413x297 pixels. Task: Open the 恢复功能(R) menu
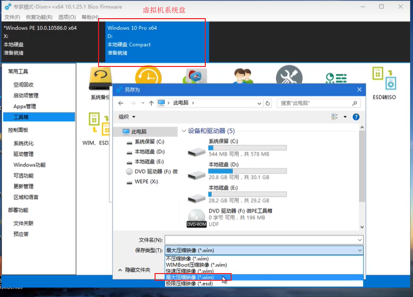click(39, 17)
